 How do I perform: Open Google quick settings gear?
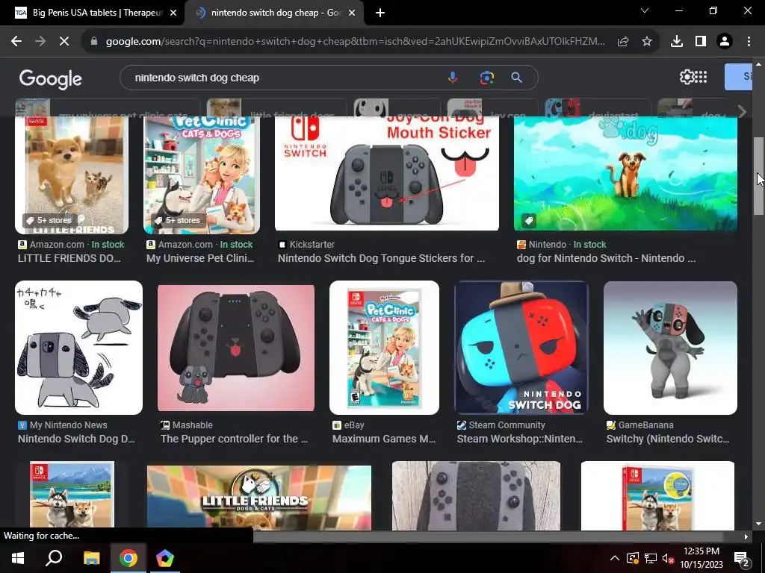pyautogui.click(x=687, y=77)
